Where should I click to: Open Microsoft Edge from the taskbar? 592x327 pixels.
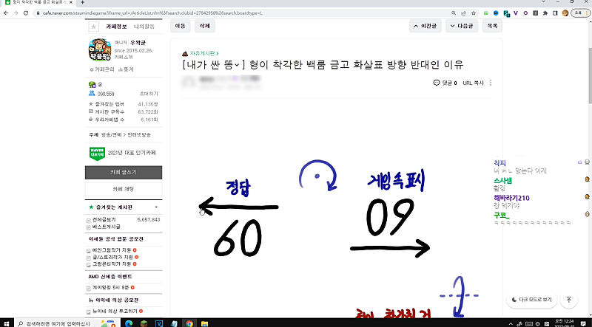pyautogui.click(x=129, y=323)
